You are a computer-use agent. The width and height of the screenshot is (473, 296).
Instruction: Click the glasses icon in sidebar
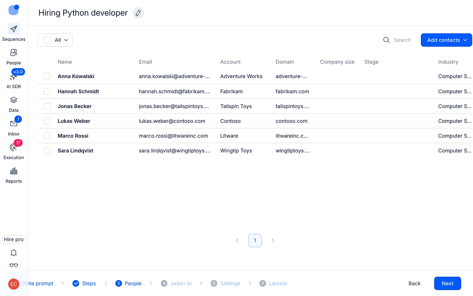click(14, 265)
